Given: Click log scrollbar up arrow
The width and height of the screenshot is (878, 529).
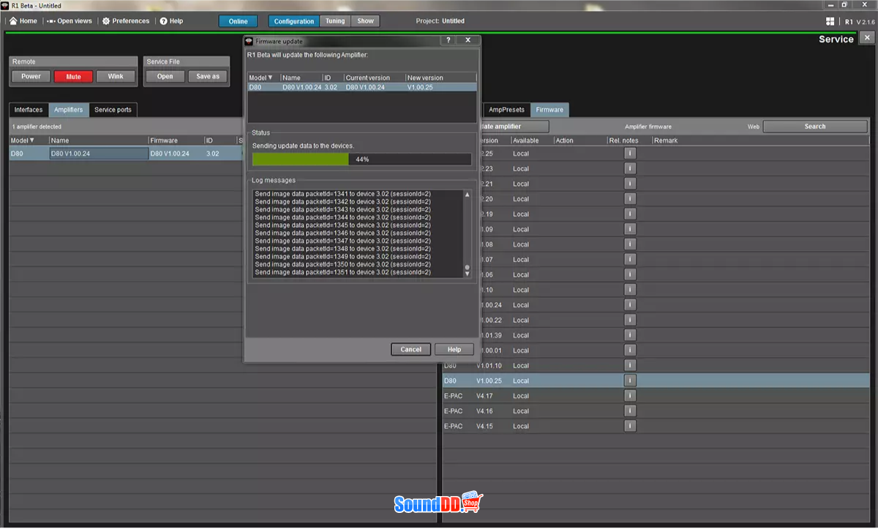Looking at the screenshot, I should 467,195.
